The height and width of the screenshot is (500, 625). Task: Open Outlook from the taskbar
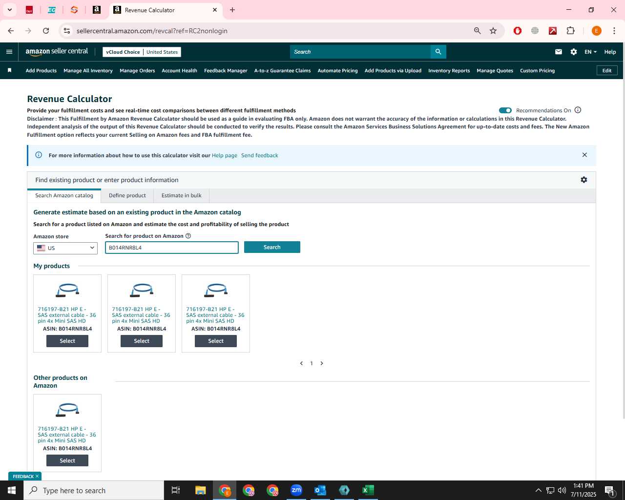click(x=320, y=490)
